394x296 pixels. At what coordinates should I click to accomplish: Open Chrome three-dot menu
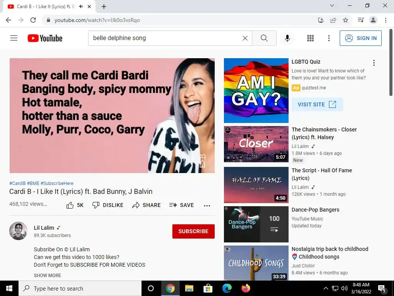point(386,20)
